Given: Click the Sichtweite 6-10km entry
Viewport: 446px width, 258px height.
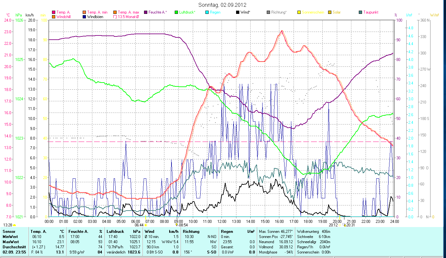Looking at the screenshot, I should point(313,237).
